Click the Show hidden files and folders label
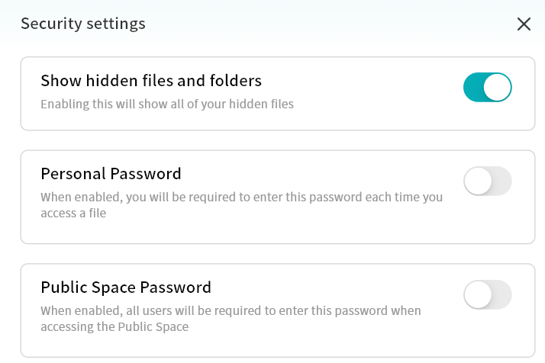 [x=151, y=80]
